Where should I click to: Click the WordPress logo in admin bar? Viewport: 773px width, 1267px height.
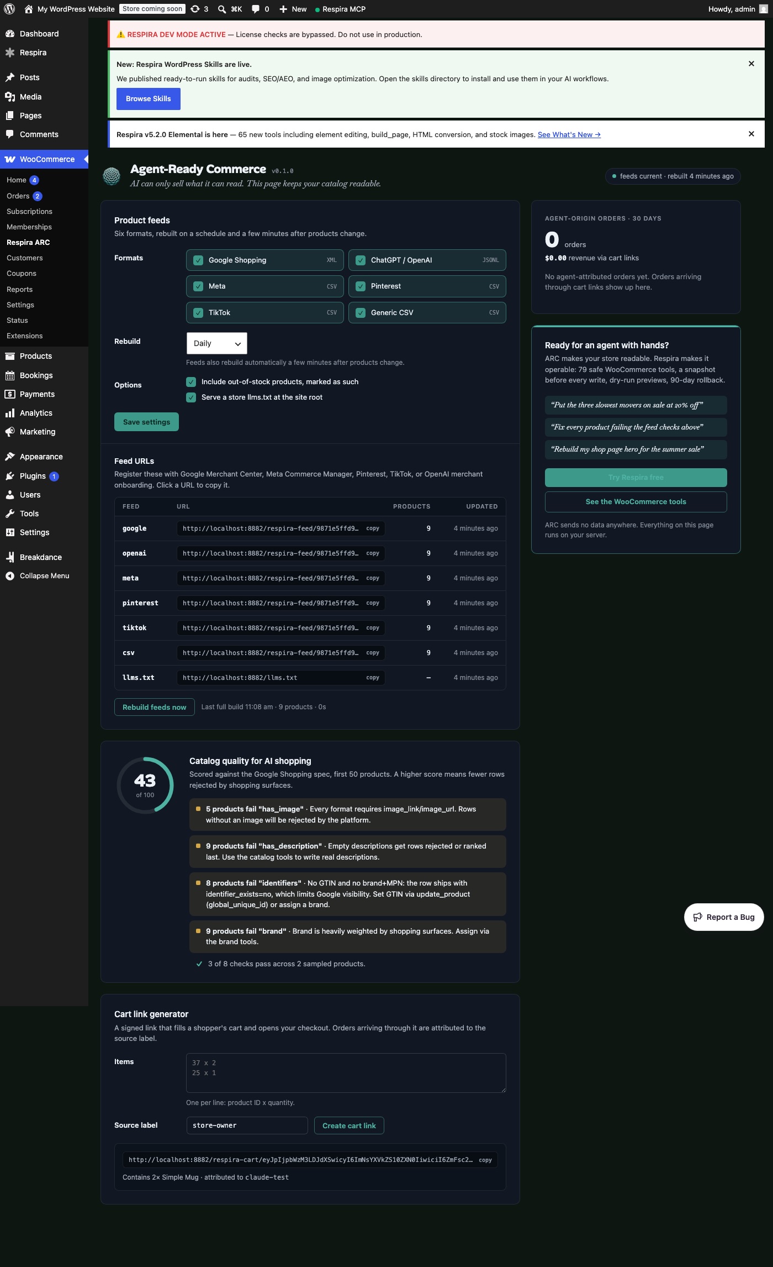(9, 9)
